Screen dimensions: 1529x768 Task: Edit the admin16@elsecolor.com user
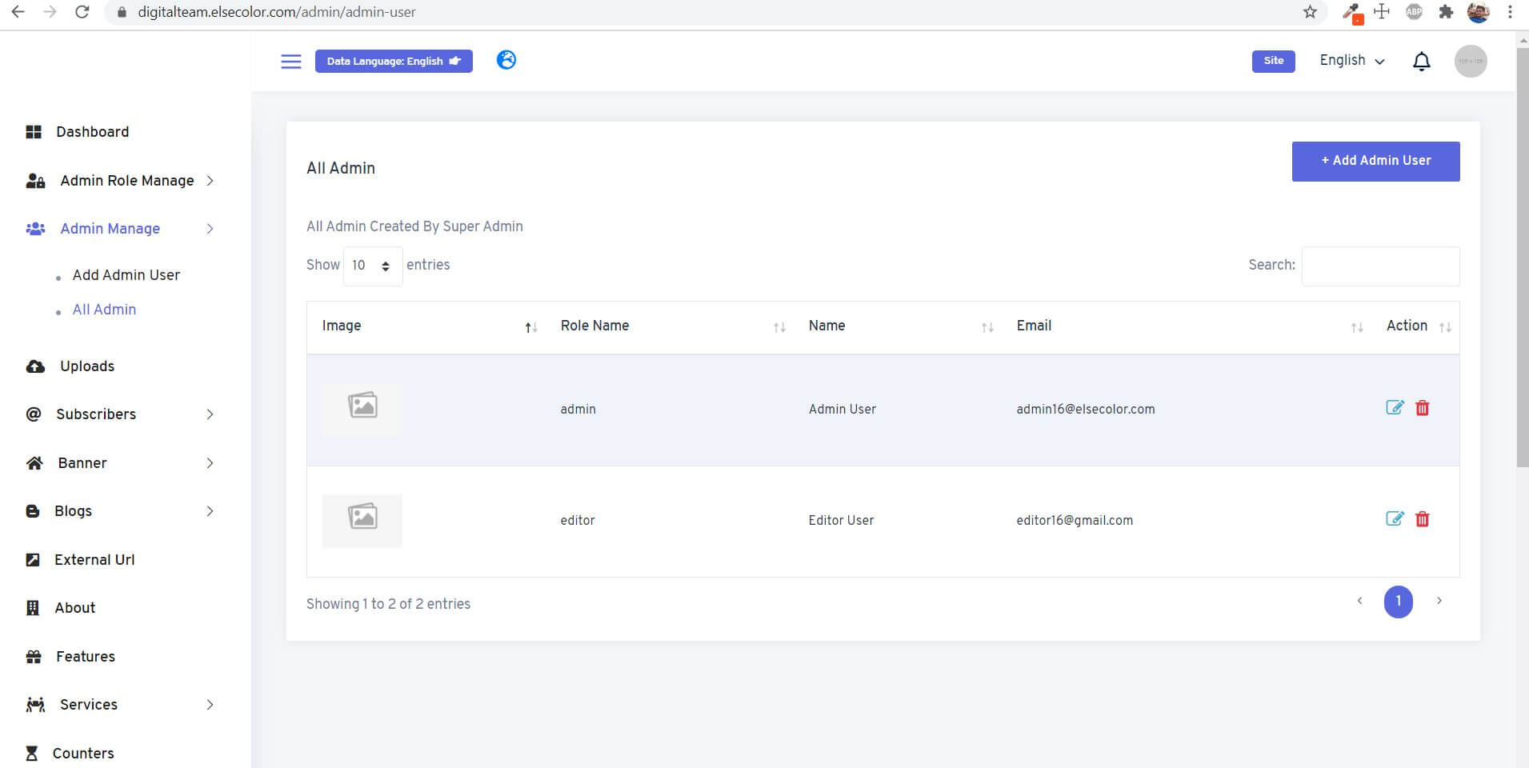tap(1394, 408)
